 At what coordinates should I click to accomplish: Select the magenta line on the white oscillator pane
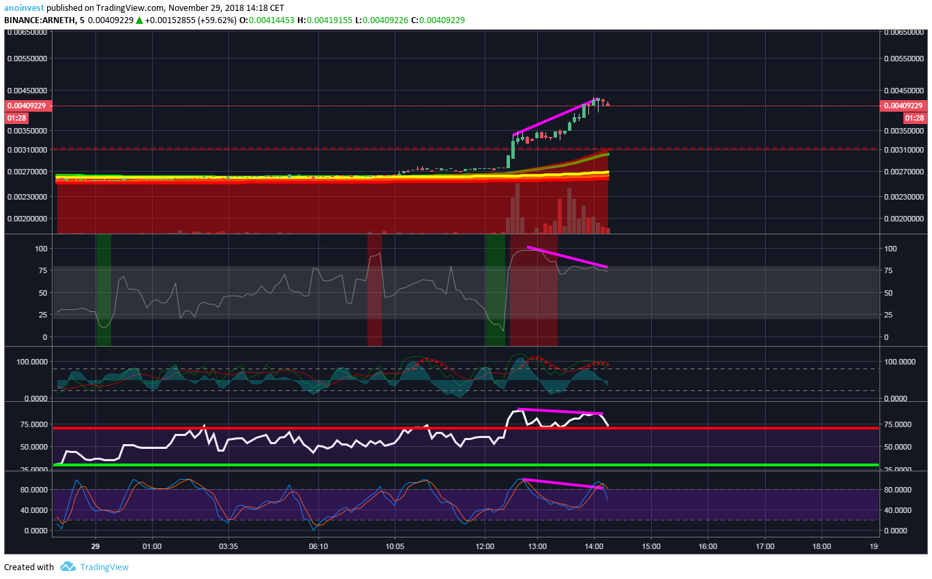point(560,411)
